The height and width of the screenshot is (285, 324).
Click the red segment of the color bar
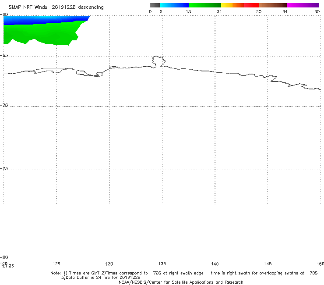(x=251, y=5)
